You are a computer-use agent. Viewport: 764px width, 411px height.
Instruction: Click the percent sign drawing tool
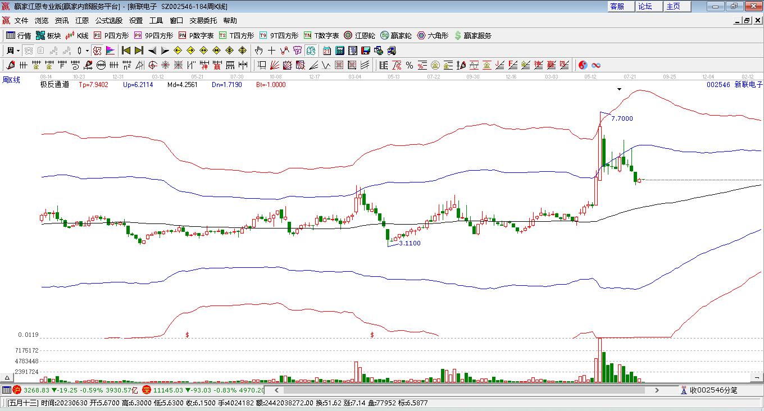coord(410,65)
